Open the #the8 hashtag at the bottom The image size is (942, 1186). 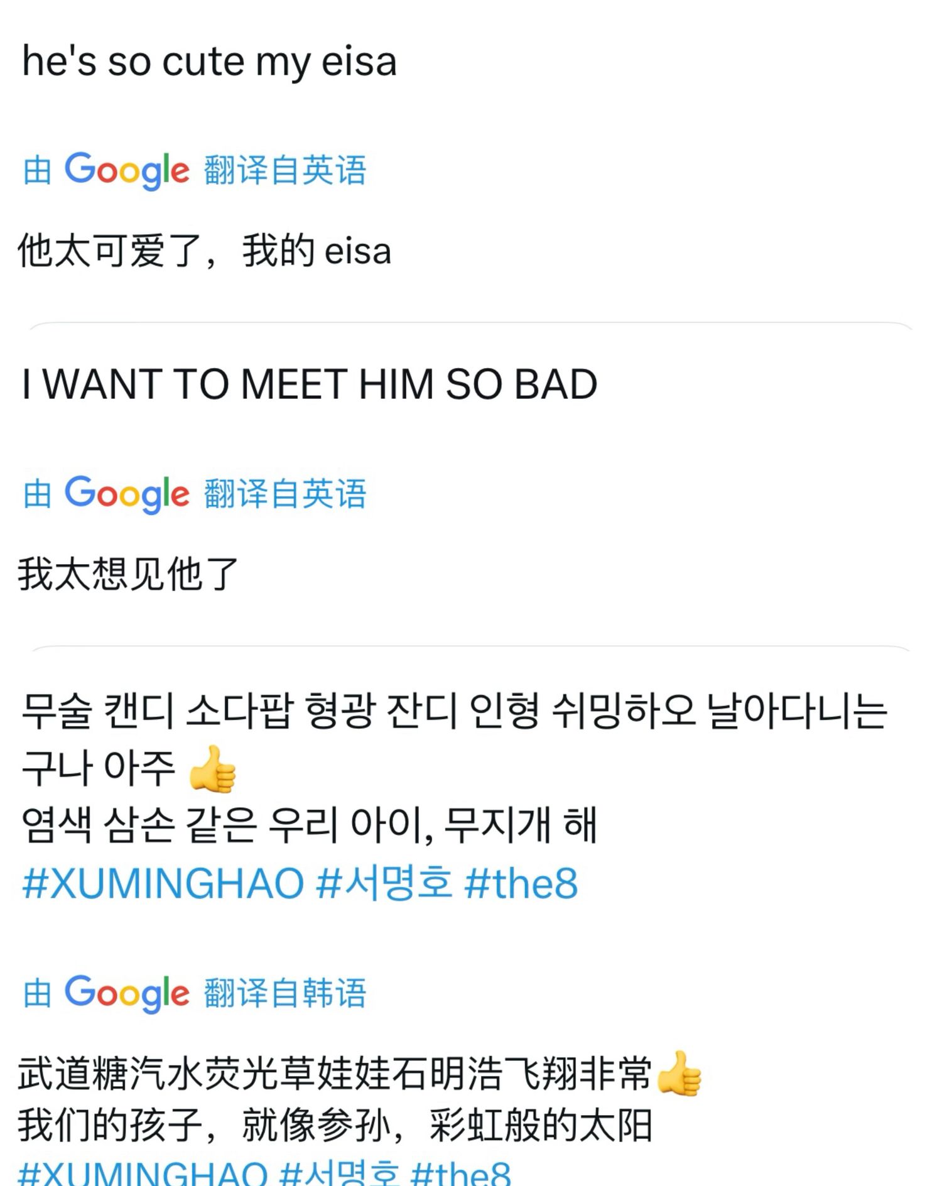461,1173
